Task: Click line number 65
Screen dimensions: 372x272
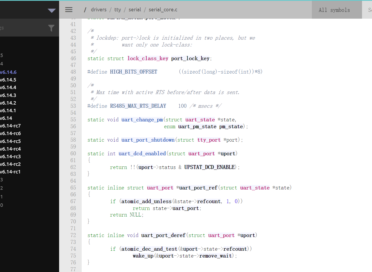Action: 73,188
